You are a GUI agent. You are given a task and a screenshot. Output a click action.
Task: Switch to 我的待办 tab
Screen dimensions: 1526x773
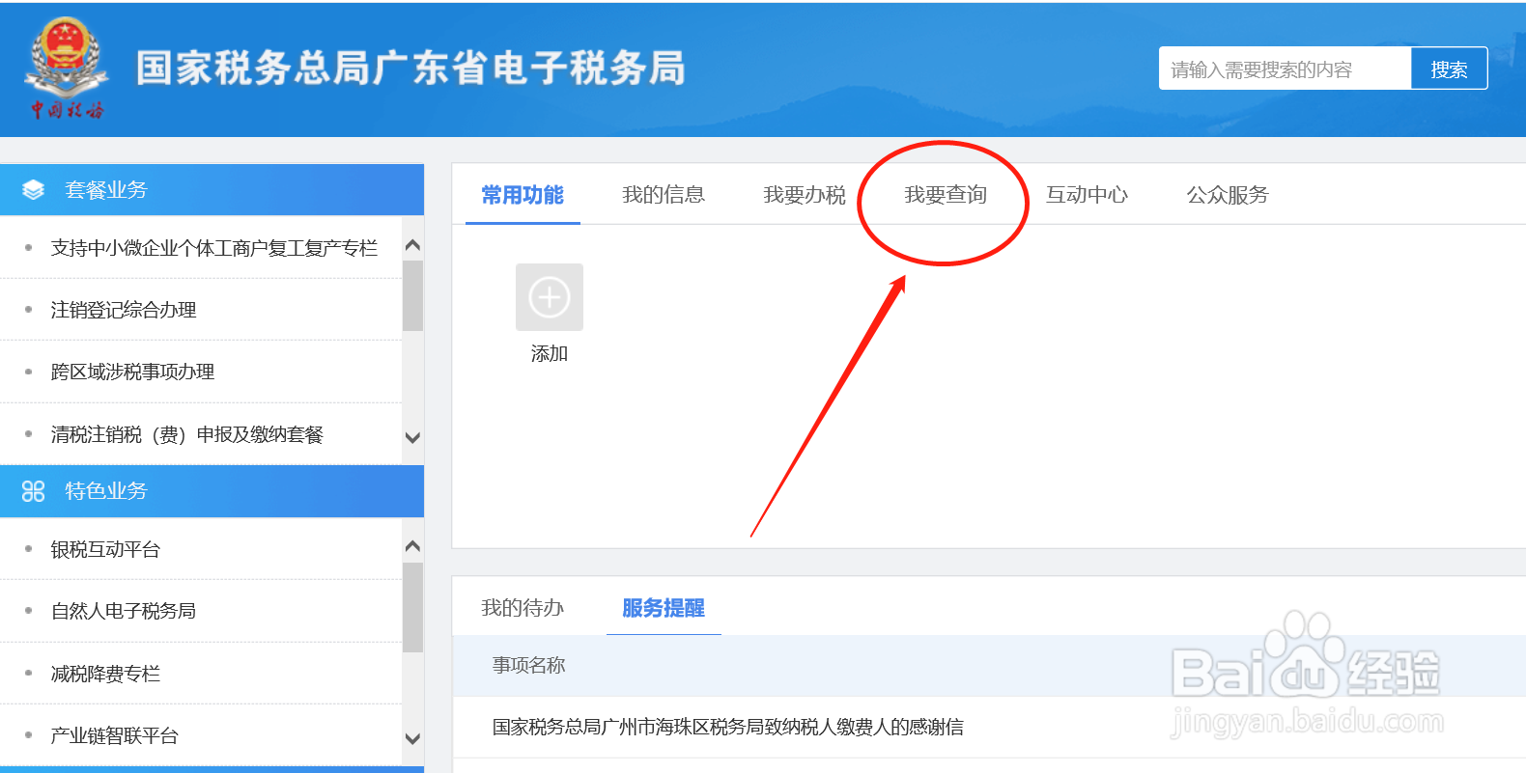(523, 608)
